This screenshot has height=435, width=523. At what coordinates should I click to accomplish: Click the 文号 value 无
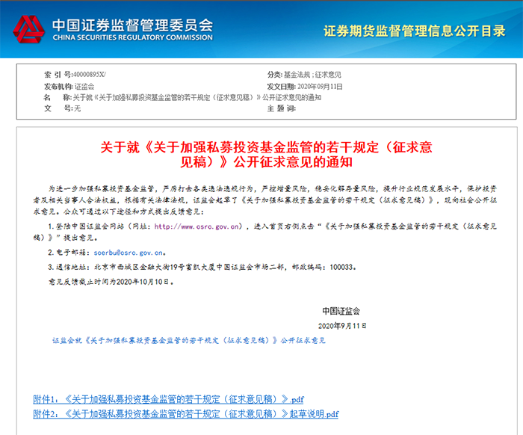(x=78, y=108)
